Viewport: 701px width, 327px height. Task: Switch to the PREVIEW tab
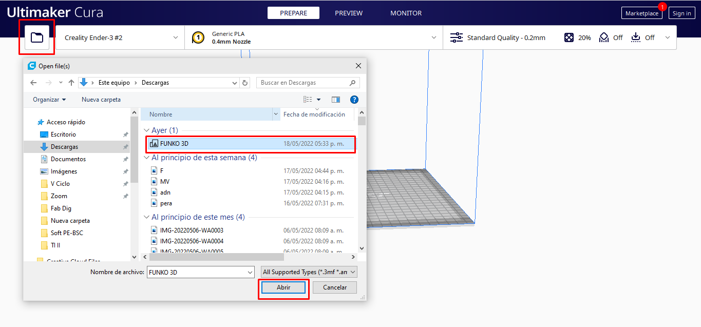pyautogui.click(x=349, y=13)
